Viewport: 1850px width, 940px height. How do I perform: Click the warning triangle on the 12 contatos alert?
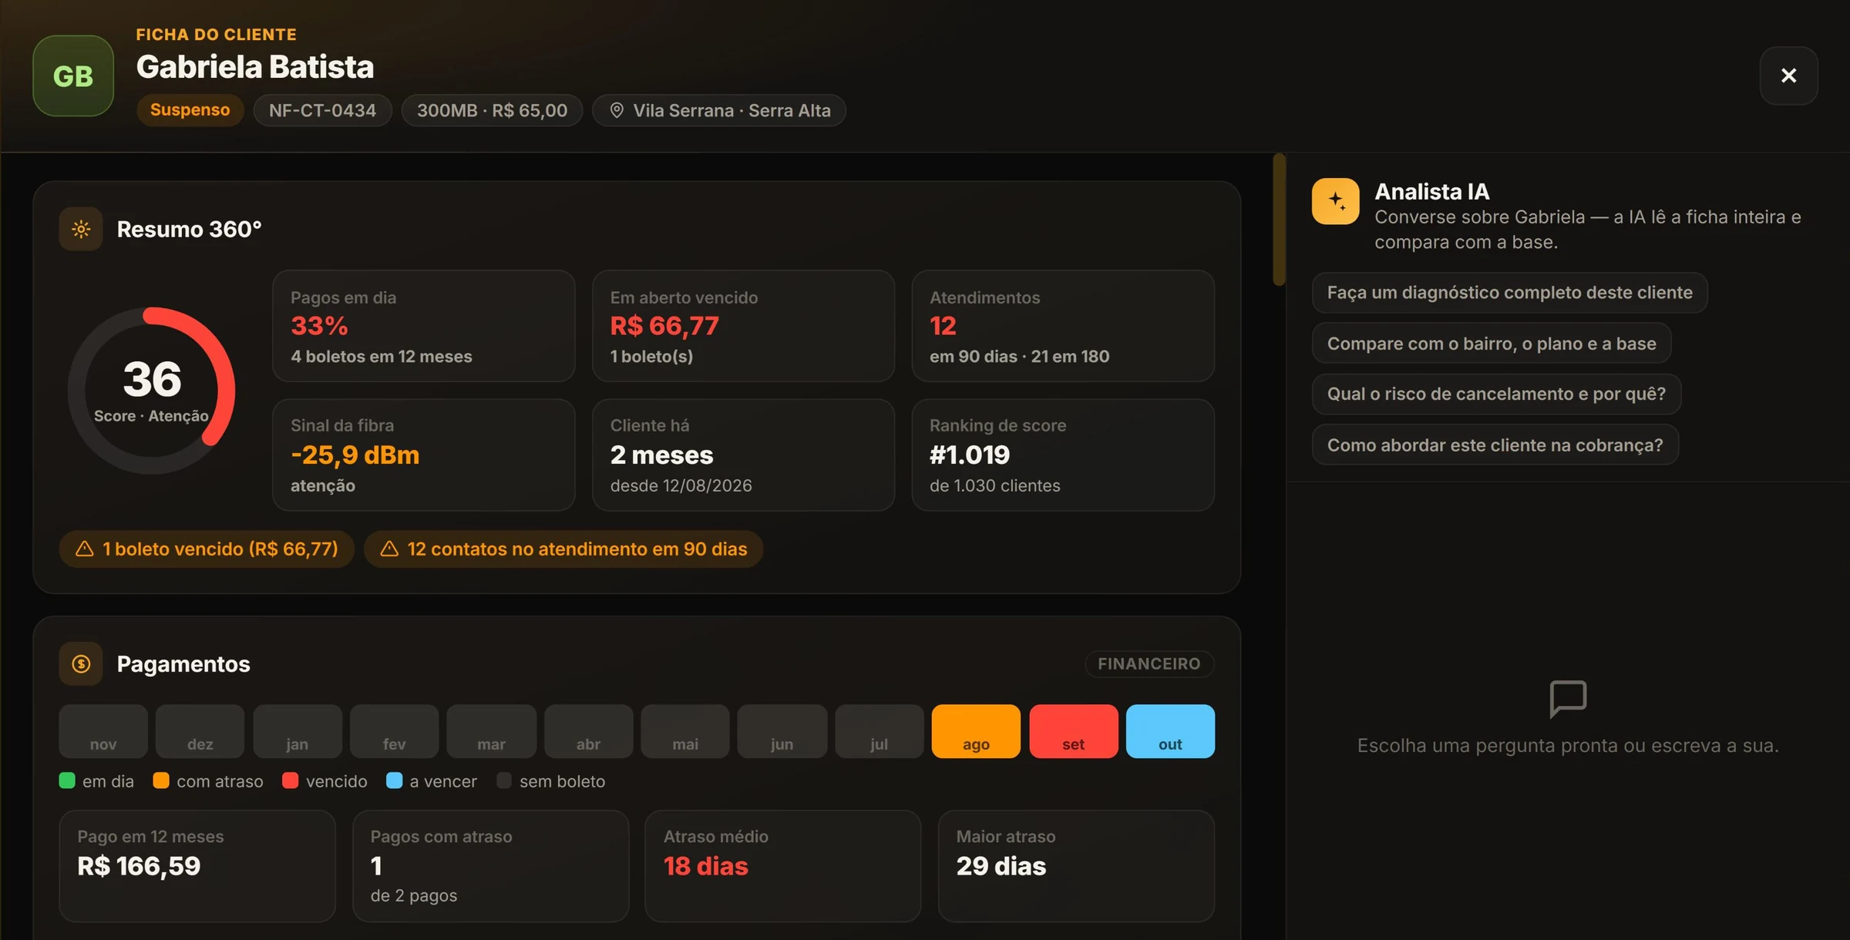pos(389,549)
